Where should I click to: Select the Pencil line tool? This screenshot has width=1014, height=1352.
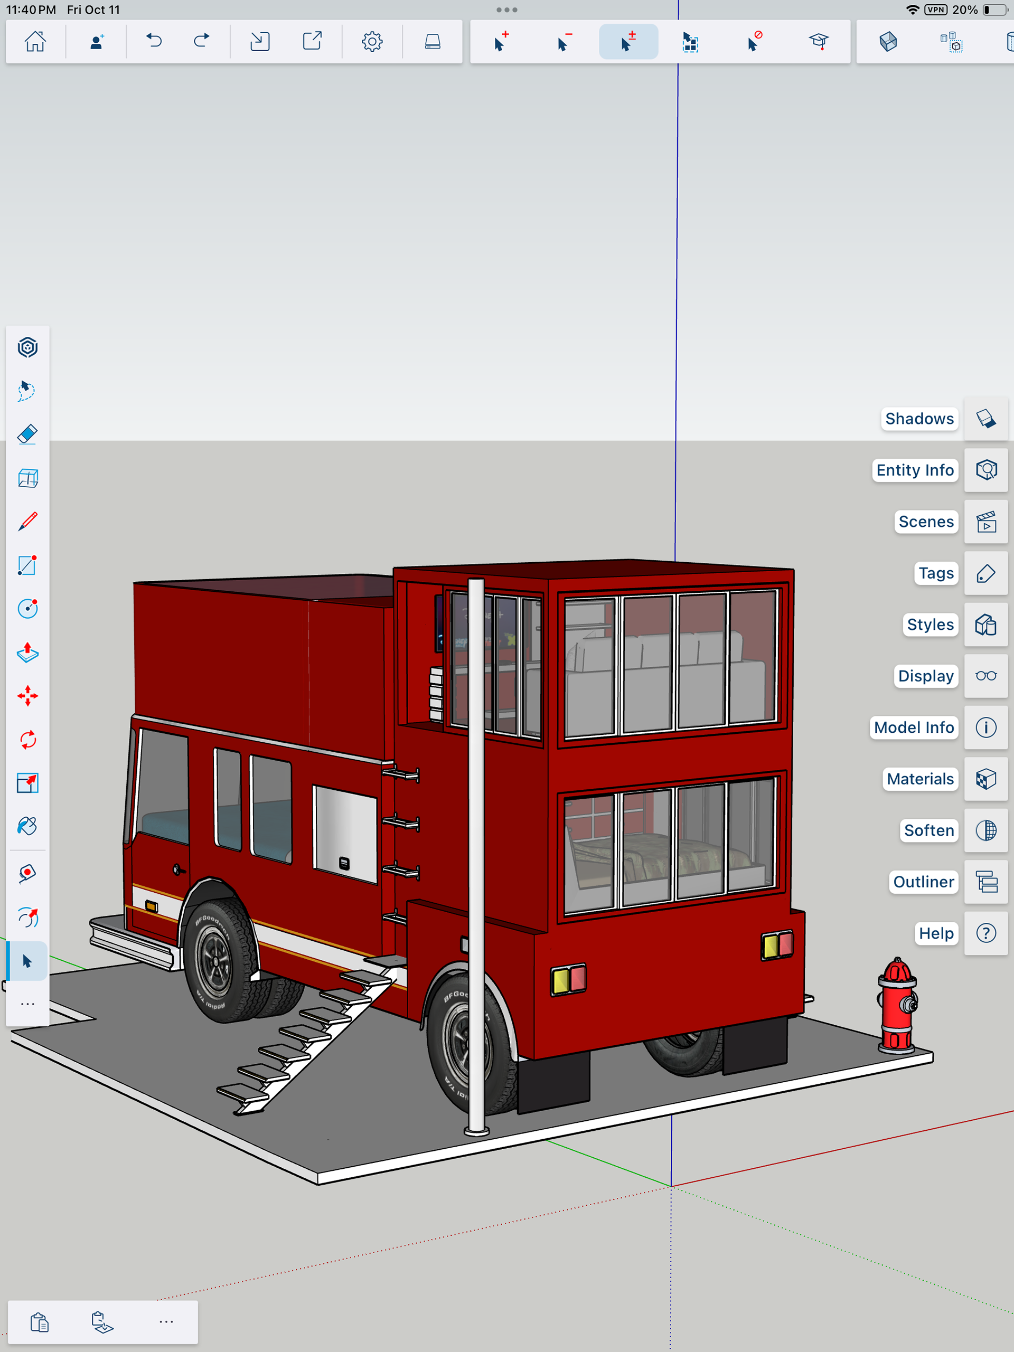pos(27,522)
